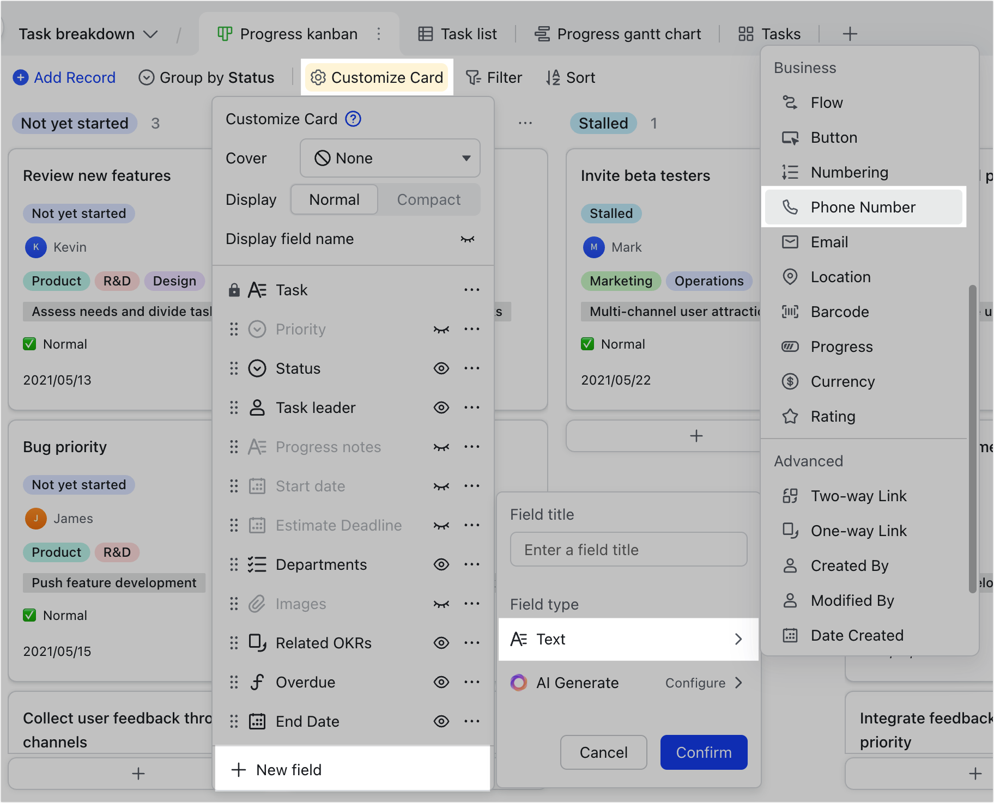The width and height of the screenshot is (994, 803).
Task: Select the Currency field type
Action: click(x=843, y=381)
